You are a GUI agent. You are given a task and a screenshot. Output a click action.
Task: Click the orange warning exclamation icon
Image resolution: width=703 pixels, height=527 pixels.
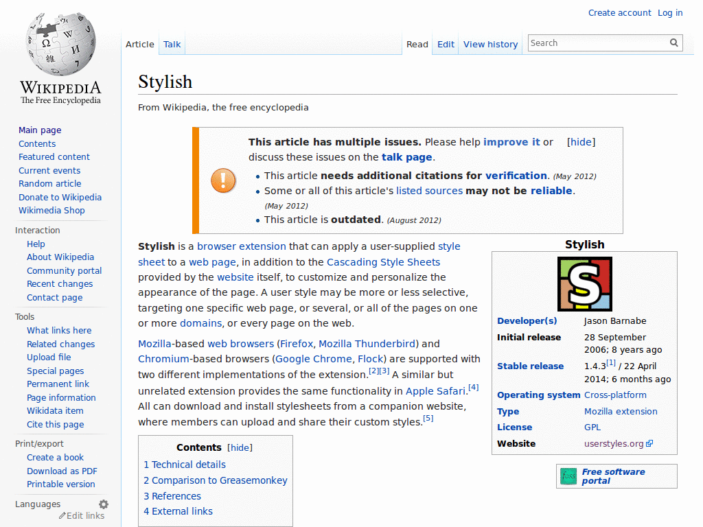pyautogui.click(x=223, y=180)
